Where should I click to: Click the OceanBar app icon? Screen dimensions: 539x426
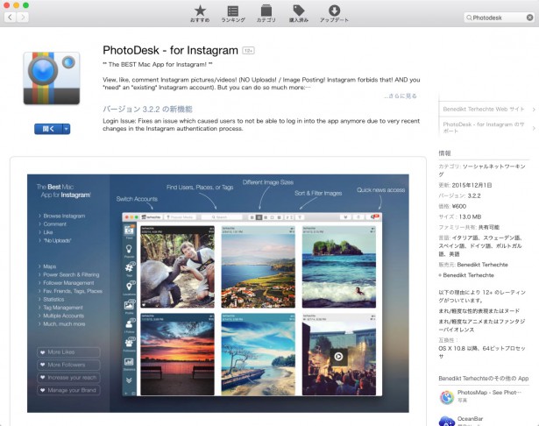446,421
